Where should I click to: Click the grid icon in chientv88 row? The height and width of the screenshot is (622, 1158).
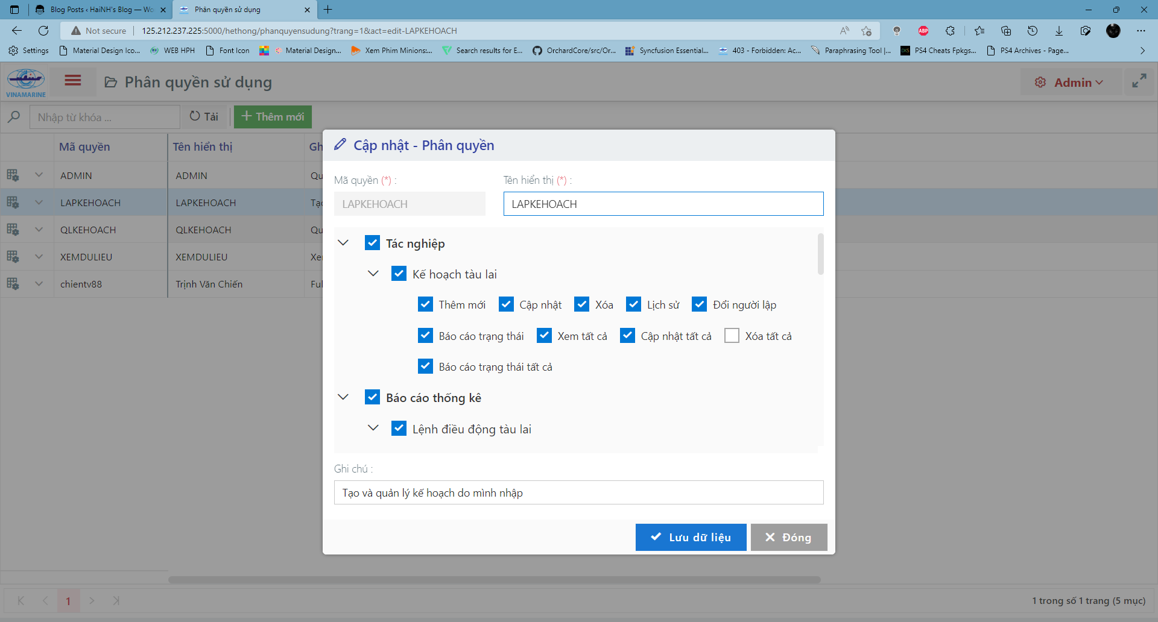click(13, 284)
